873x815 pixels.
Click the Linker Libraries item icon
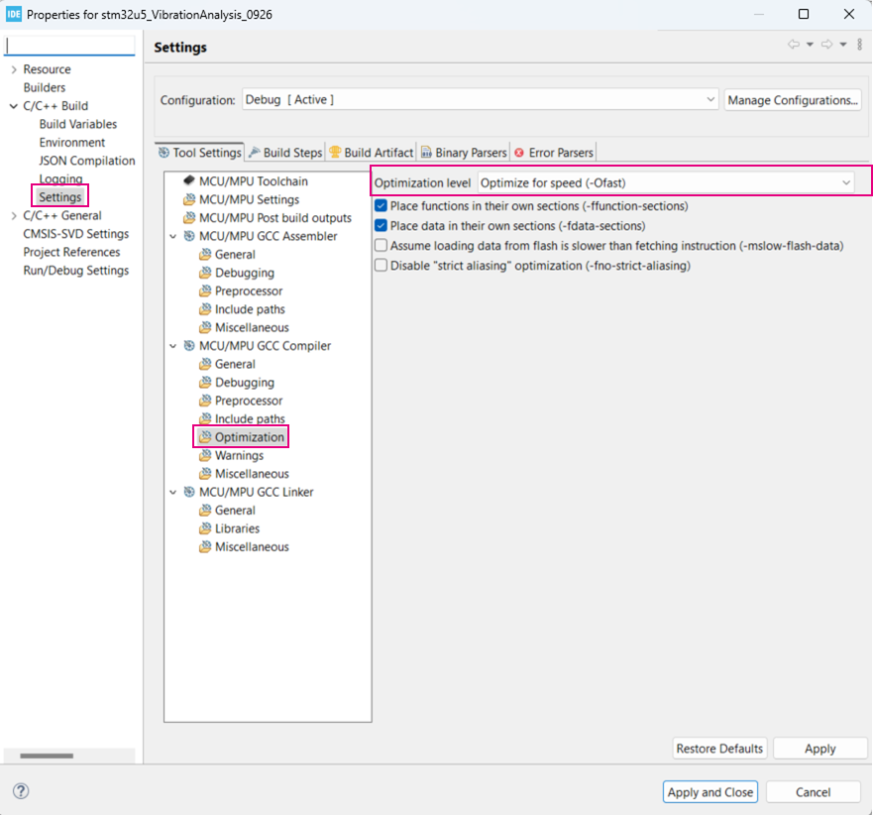coord(205,528)
